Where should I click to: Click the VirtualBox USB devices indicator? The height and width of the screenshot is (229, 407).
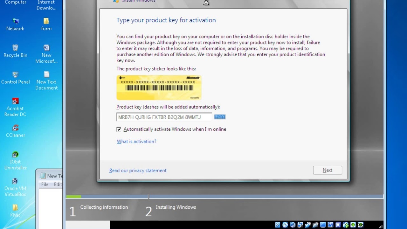coord(308,225)
